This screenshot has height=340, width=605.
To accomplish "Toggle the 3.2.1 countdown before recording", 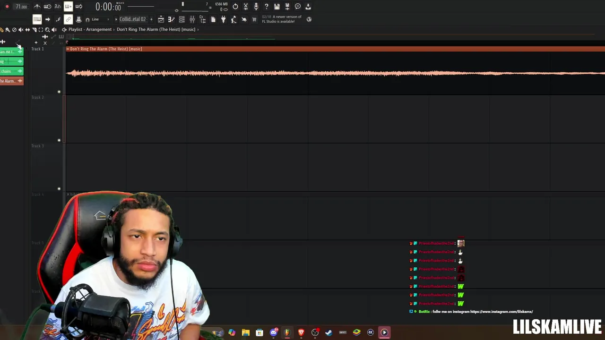I will click(x=58, y=7).
